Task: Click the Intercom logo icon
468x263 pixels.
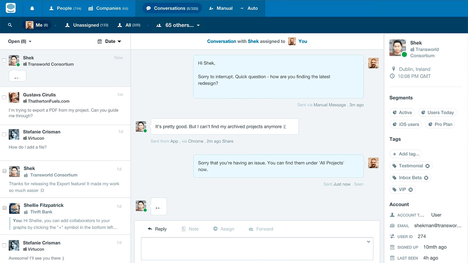Action: click(x=11, y=8)
